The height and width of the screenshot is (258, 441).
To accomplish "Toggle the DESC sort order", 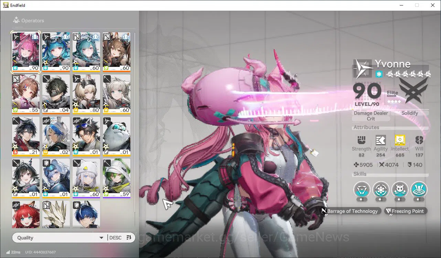I will (x=120, y=238).
